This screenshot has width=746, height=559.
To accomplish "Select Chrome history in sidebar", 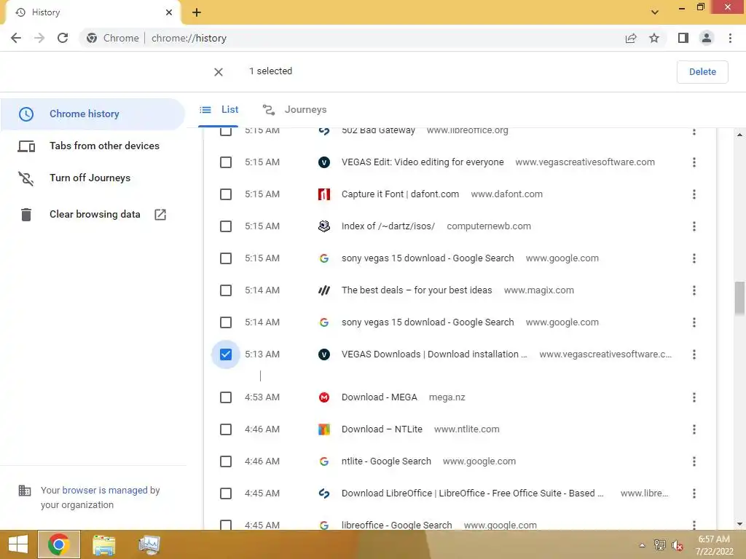I will pos(93,114).
